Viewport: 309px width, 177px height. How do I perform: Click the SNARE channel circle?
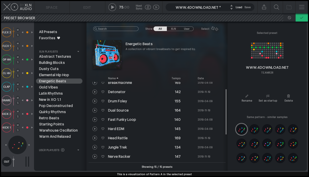point(7,100)
